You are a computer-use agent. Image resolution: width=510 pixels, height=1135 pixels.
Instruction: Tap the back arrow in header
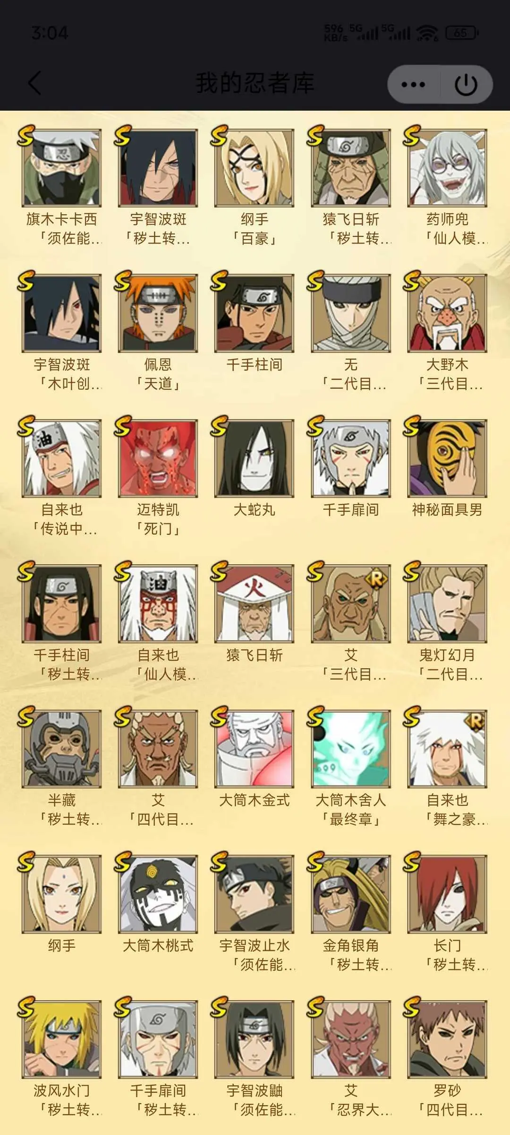34,83
